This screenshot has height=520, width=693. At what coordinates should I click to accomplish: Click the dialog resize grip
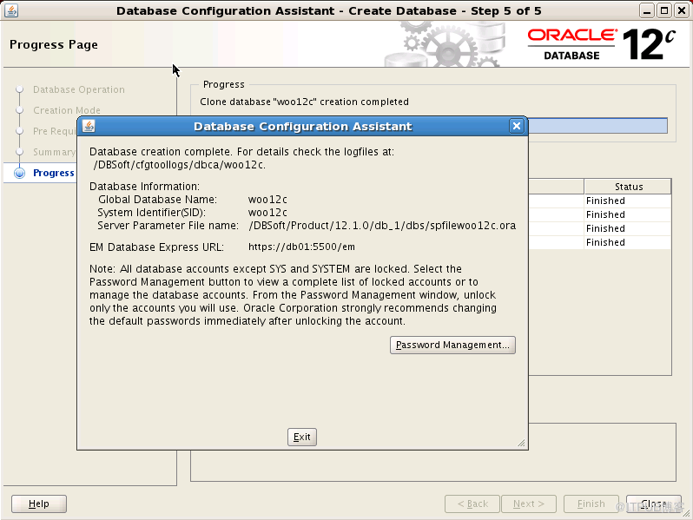[x=521, y=443]
